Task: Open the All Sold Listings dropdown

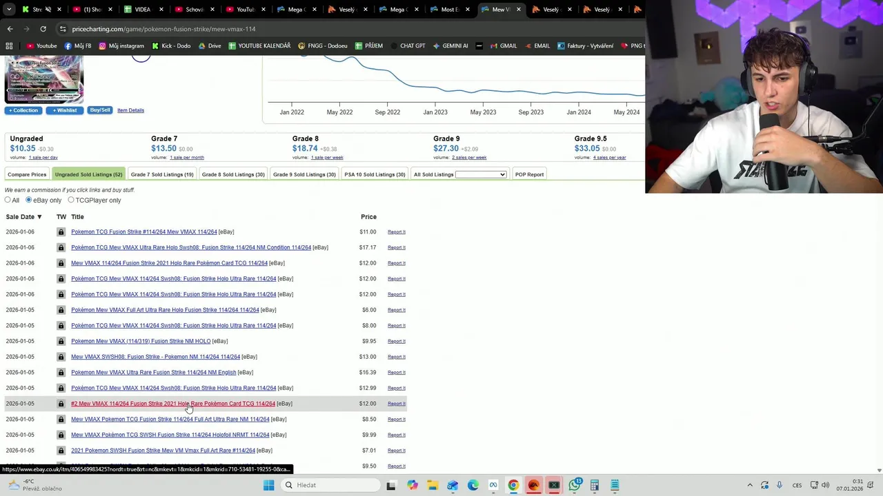Action: pos(481,174)
